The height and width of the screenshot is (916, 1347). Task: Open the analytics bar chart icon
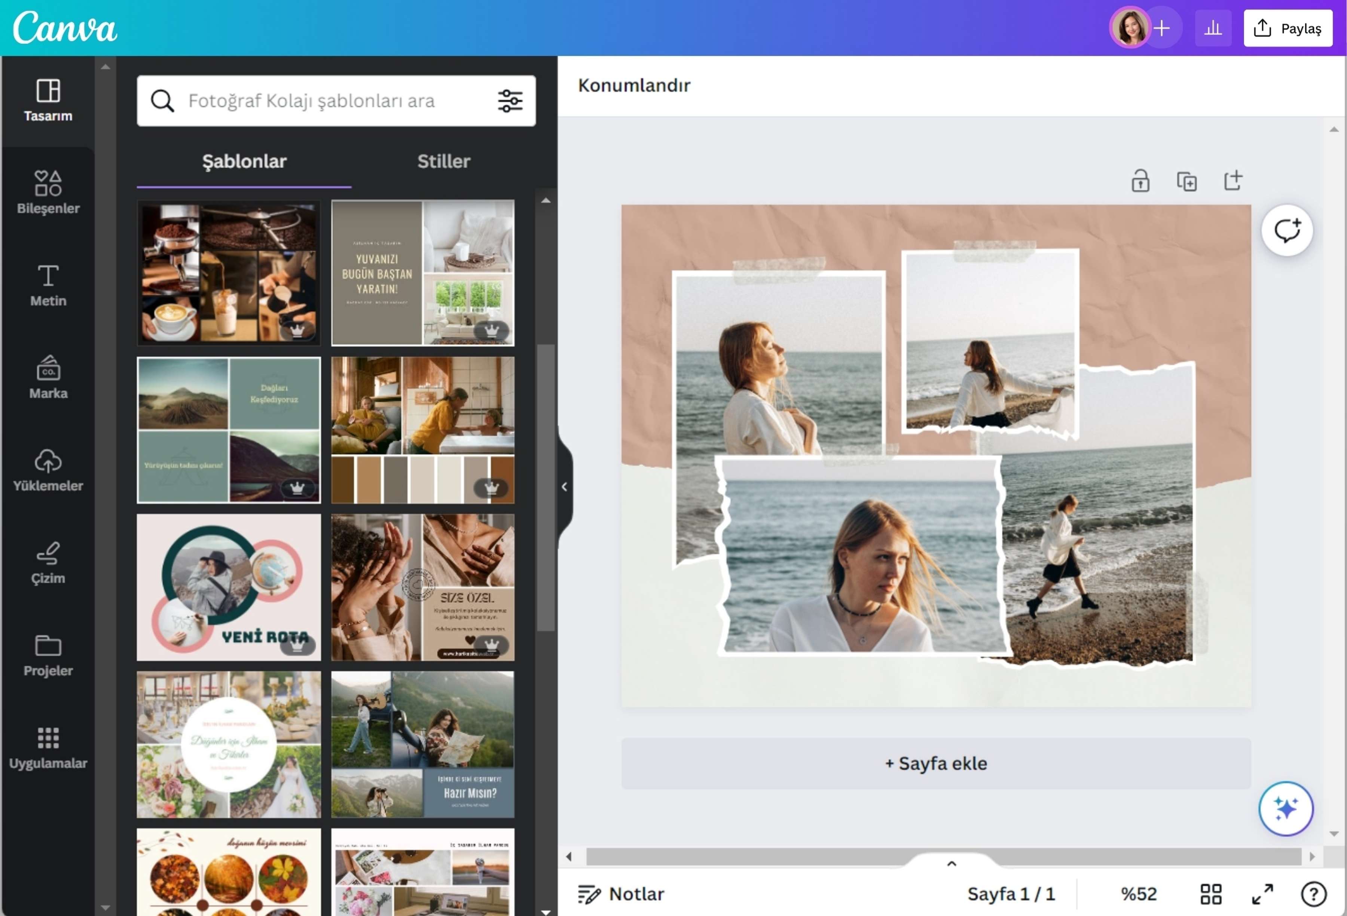click(1213, 28)
